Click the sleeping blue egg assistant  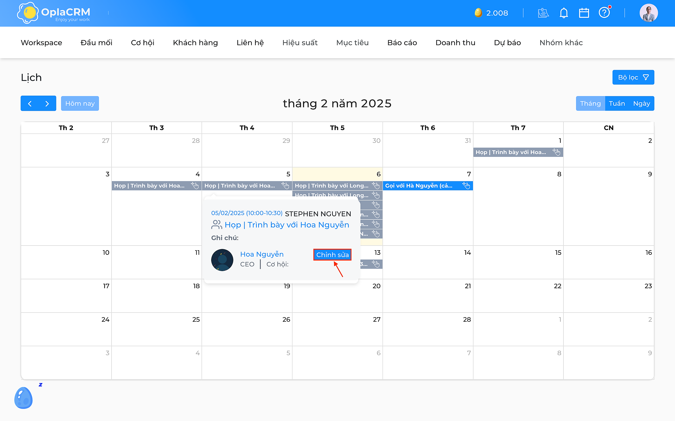tap(24, 398)
